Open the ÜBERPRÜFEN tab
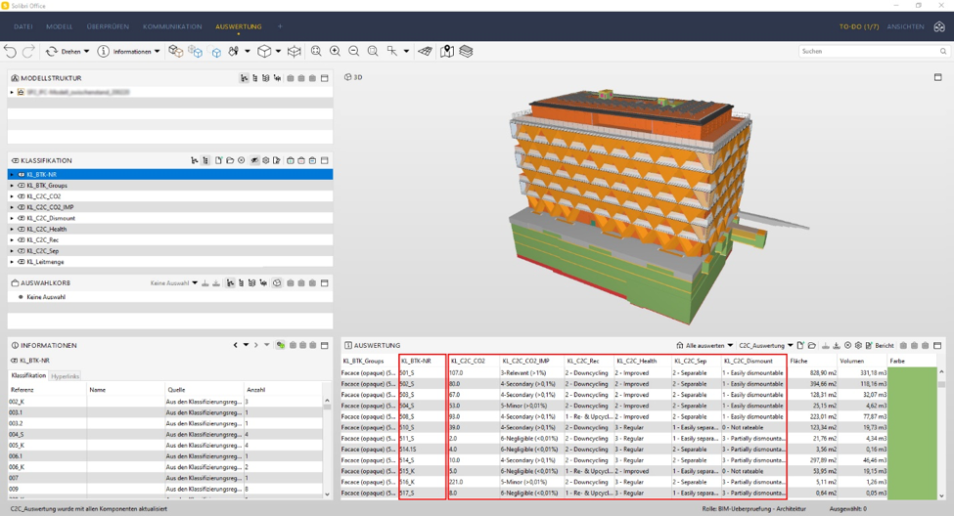Screen dimensions: 954x516 pyautogui.click(x=108, y=26)
